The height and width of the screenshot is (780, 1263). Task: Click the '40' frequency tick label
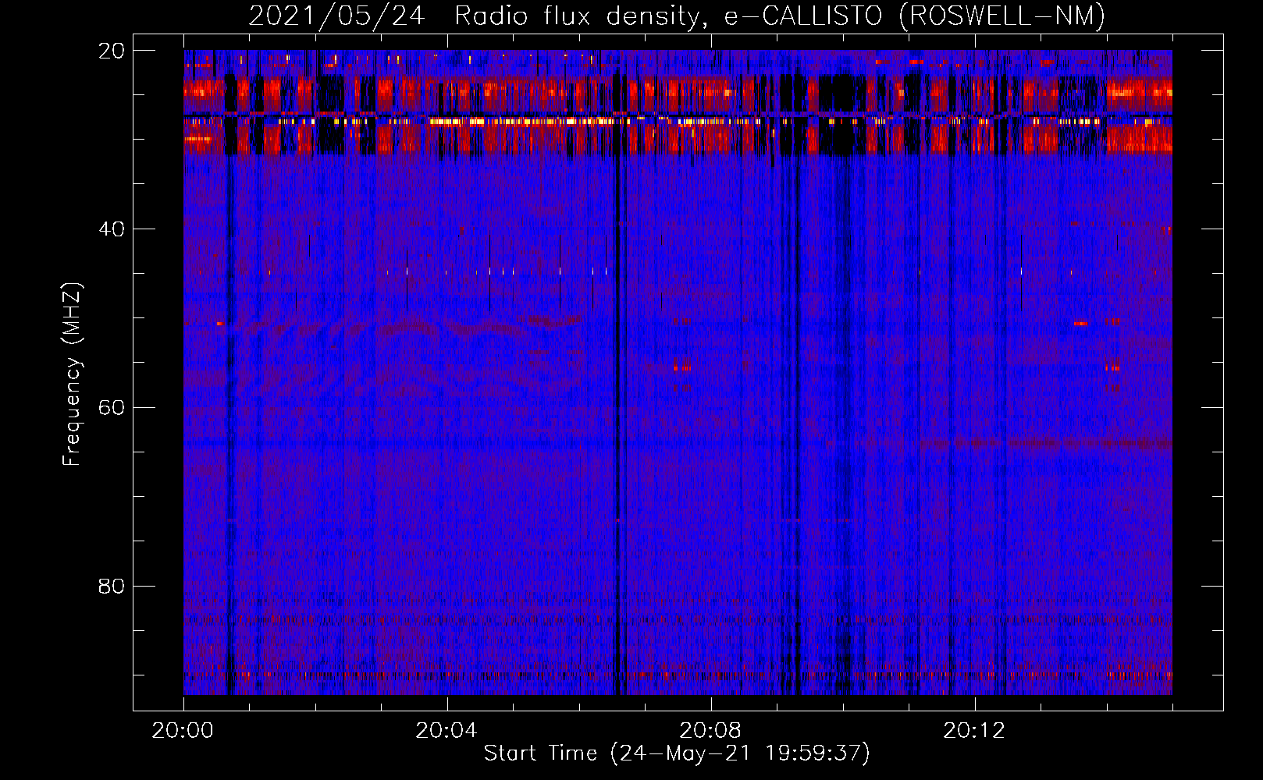112,229
